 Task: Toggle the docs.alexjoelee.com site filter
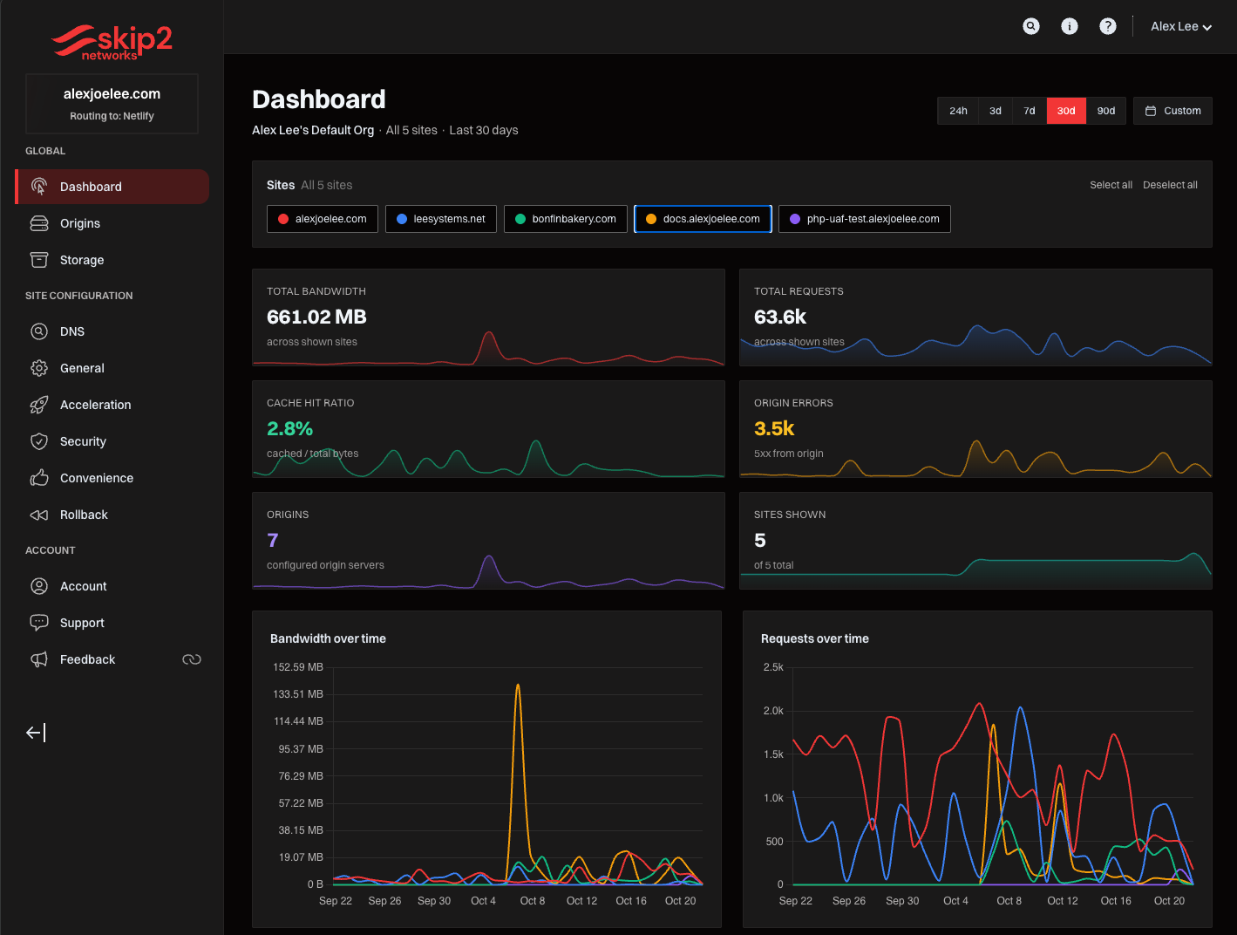pyautogui.click(x=703, y=219)
